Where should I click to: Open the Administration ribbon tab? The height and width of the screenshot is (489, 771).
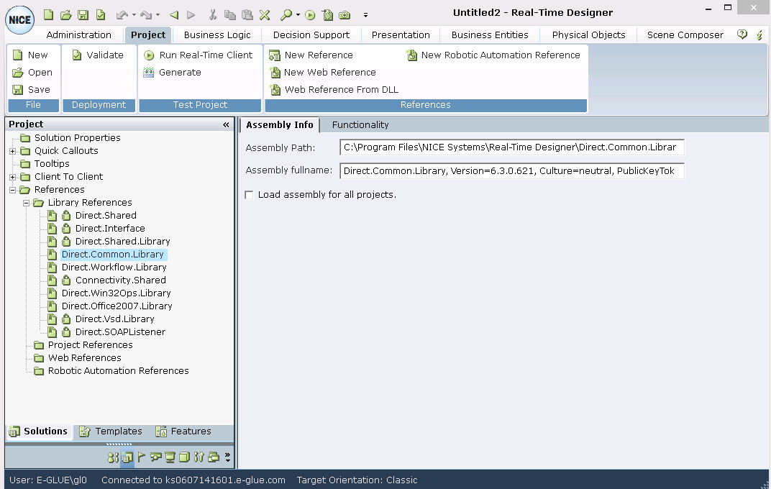click(78, 35)
